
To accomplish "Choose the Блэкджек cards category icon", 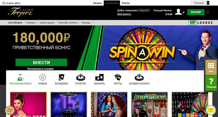I will tap(61, 77).
